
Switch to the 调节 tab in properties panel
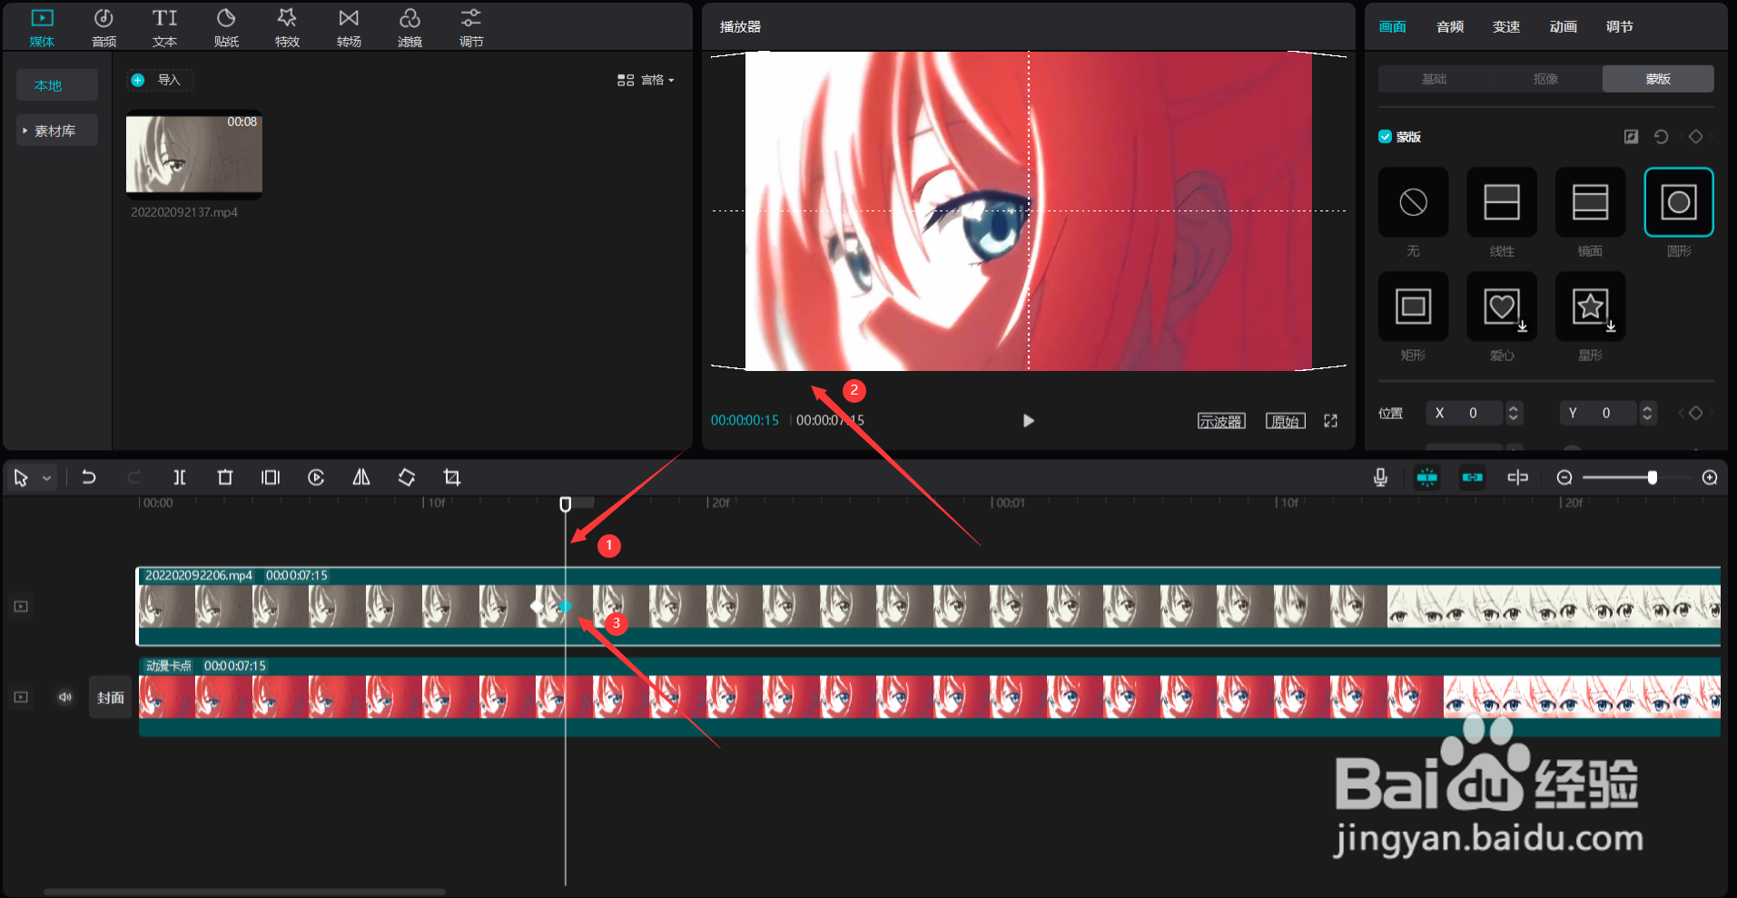[1619, 26]
